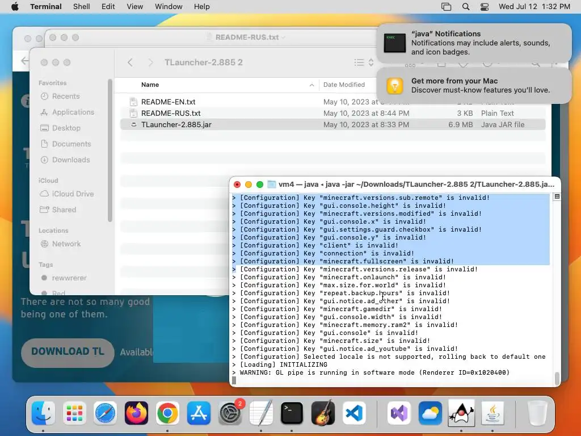Go back in the Finder window
The height and width of the screenshot is (436, 581).
pos(130,62)
